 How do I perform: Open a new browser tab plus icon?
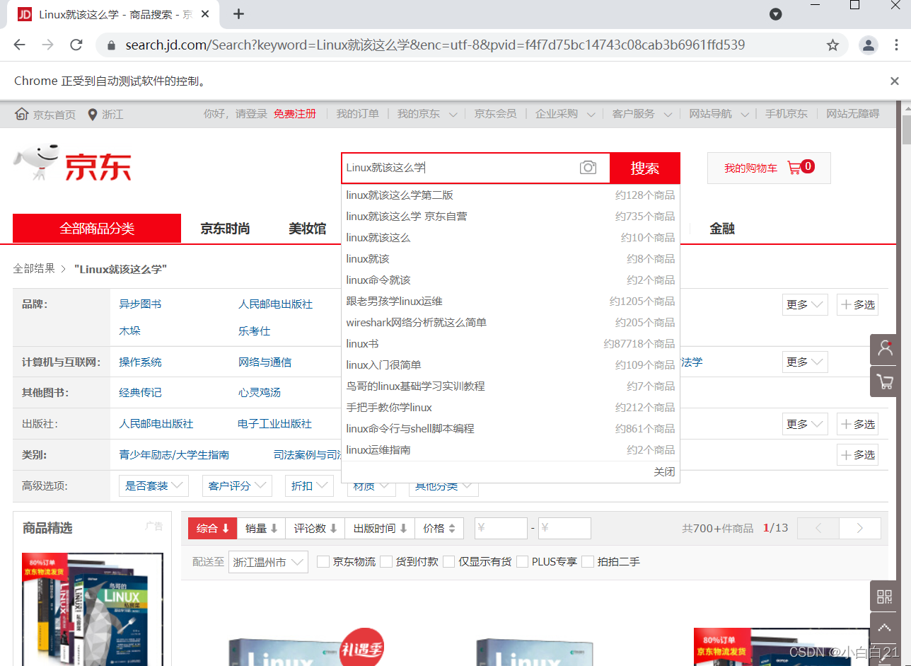coord(238,14)
